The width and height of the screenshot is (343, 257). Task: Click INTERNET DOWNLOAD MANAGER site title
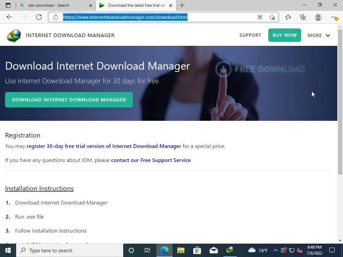(70, 35)
